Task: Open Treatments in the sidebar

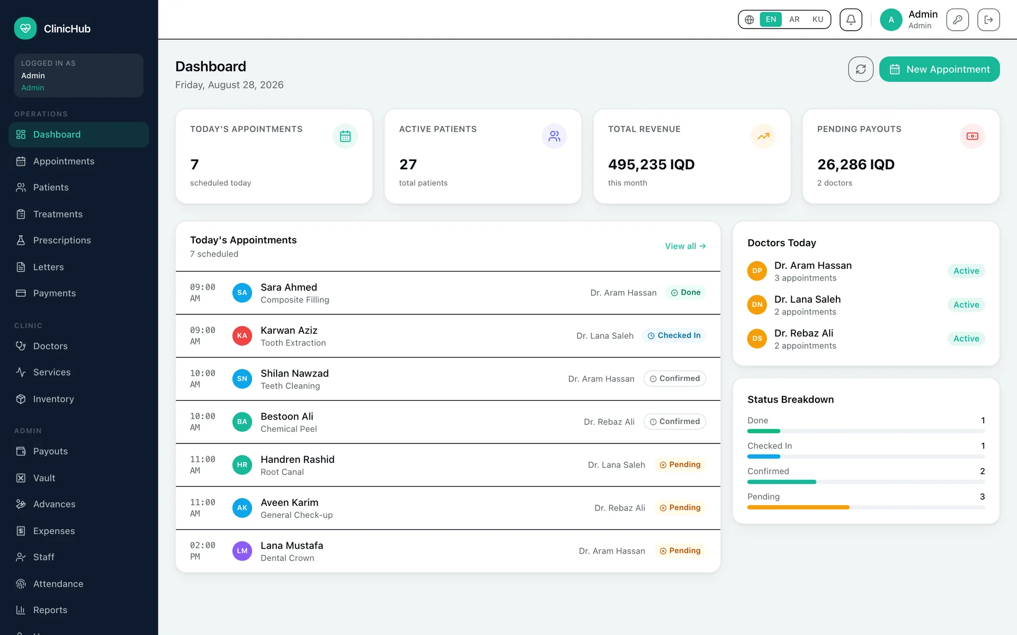Action: click(78, 214)
